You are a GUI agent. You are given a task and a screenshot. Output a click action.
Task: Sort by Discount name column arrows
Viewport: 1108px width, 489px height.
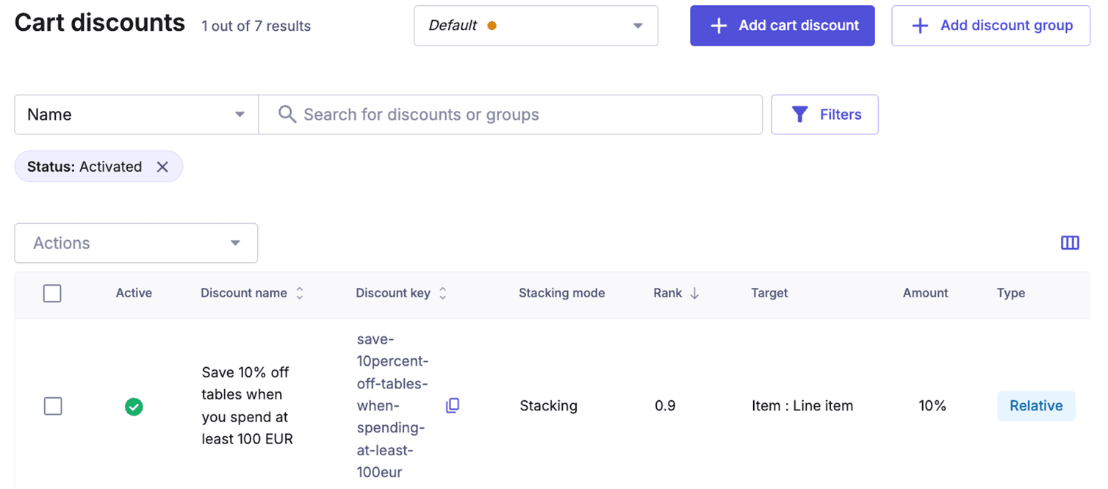pyautogui.click(x=300, y=293)
